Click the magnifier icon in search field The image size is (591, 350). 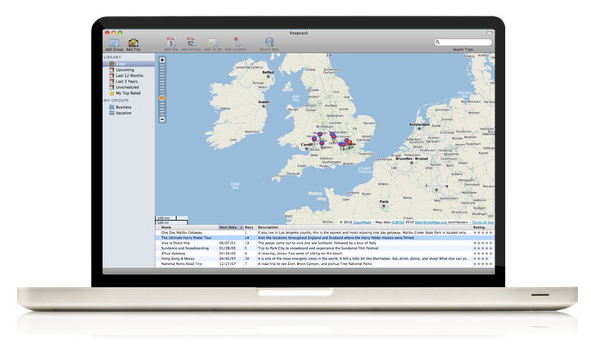438,43
